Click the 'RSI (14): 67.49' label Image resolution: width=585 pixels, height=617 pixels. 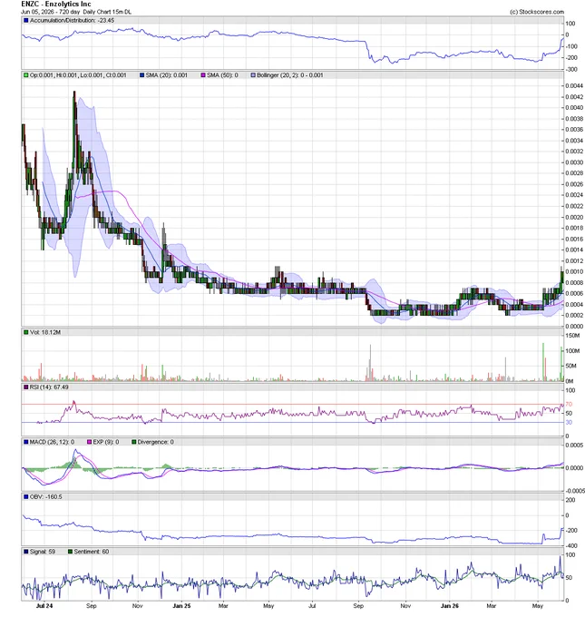[49, 387]
